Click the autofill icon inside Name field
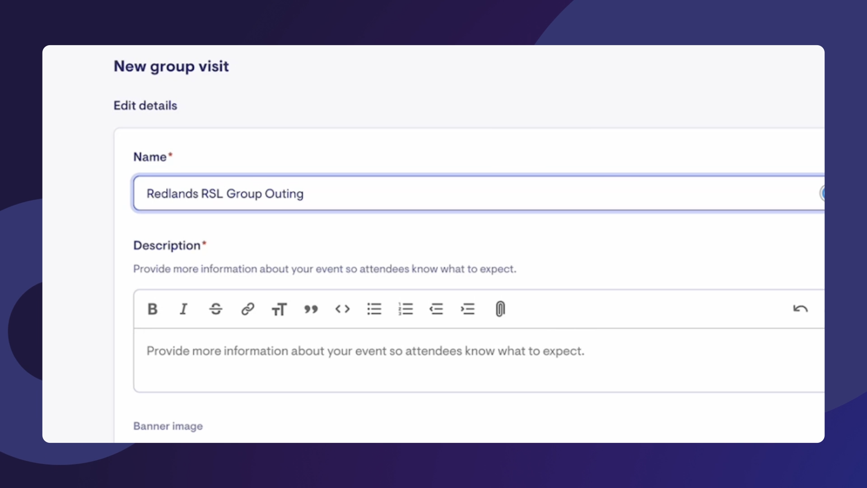 [x=822, y=193]
